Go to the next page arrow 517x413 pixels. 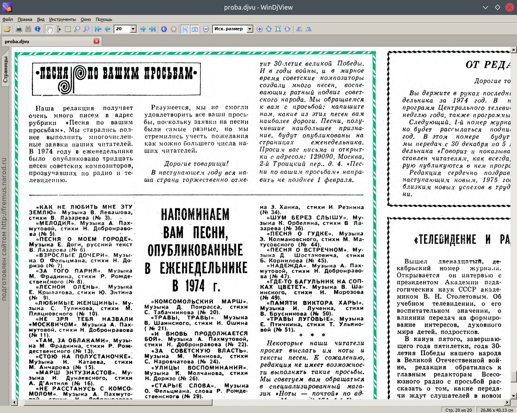[x=143, y=29]
